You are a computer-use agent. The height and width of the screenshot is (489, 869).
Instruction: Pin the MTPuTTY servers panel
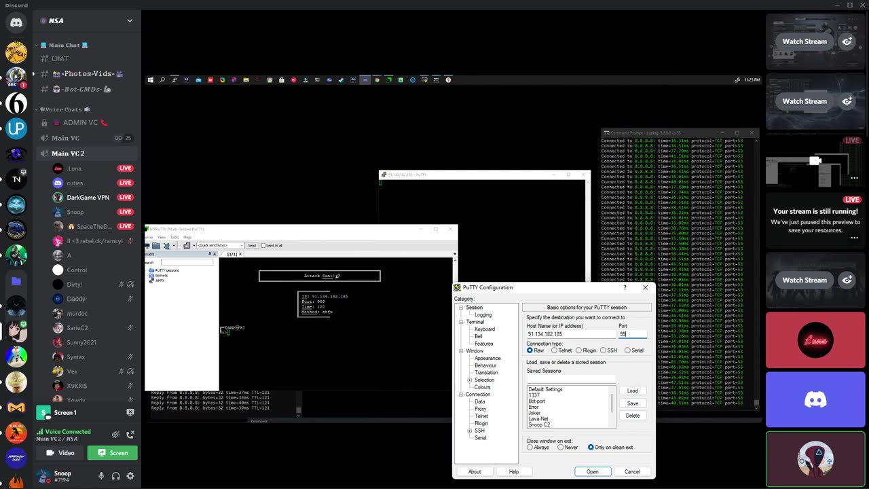[209, 254]
